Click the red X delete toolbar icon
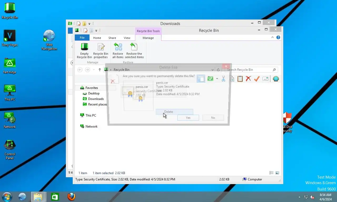This screenshot has width=337, height=202. click(x=248, y=79)
